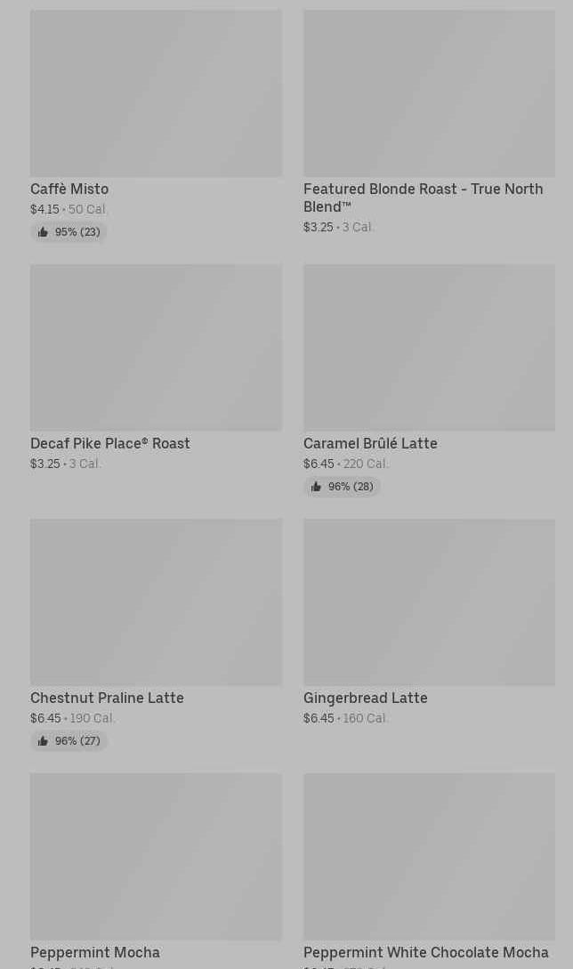Image resolution: width=573 pixels, height=969 pixels.
Task: Click the Caramel Brûlé Latte title
Action: click(370, 444)
